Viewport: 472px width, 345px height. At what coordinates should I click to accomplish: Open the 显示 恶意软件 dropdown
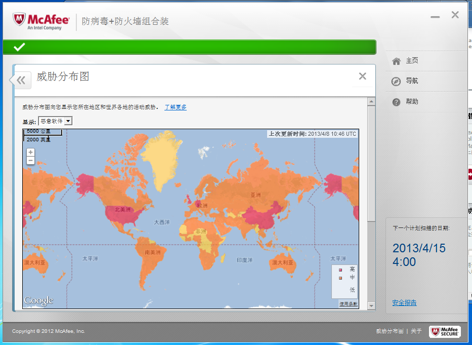click(x=68, y=121)
